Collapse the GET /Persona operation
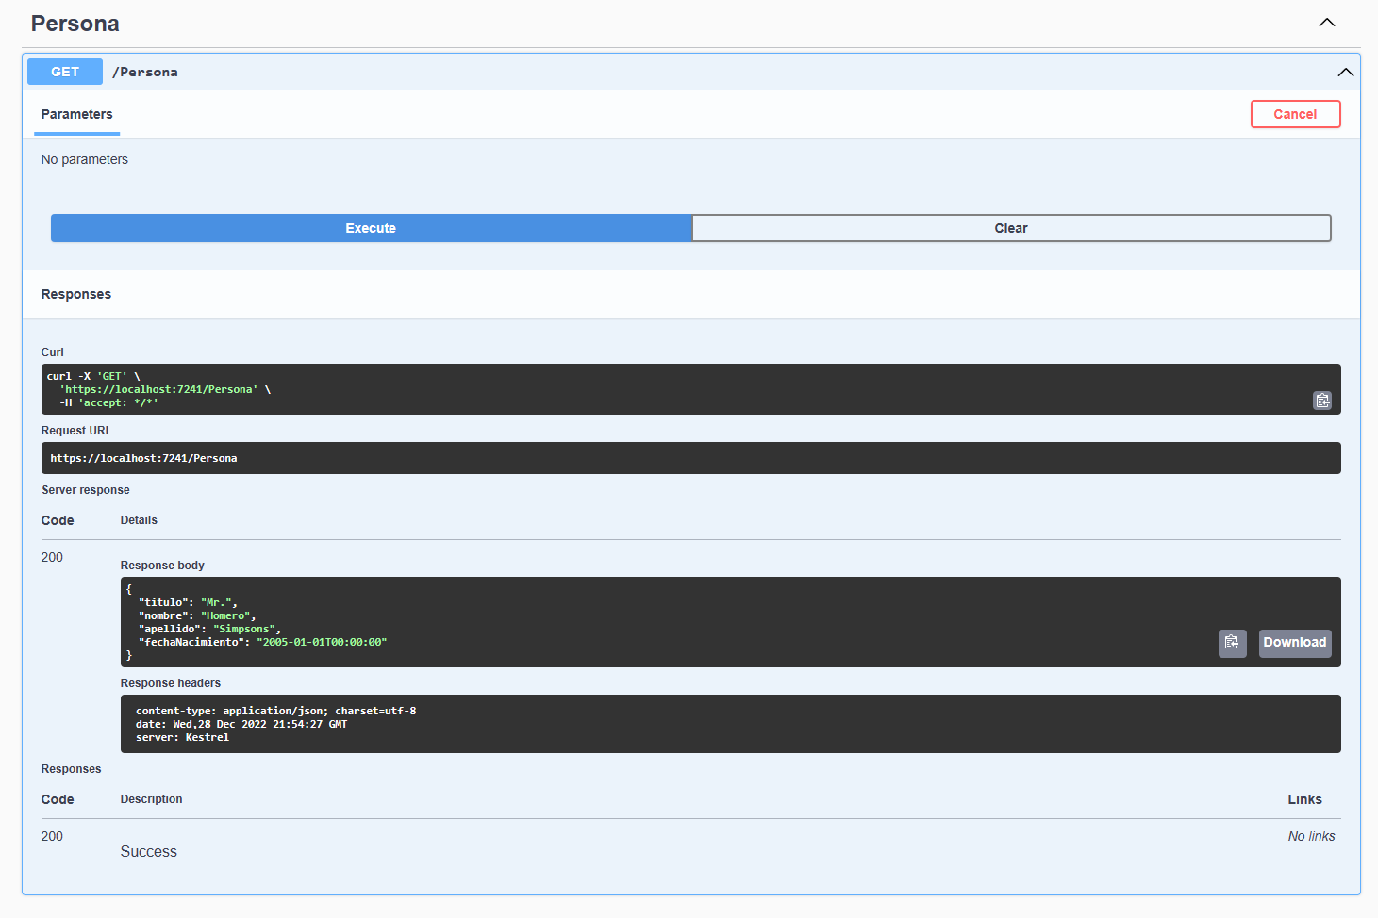The height and width of the screenshot is (918, 1378). (1345, 72)
